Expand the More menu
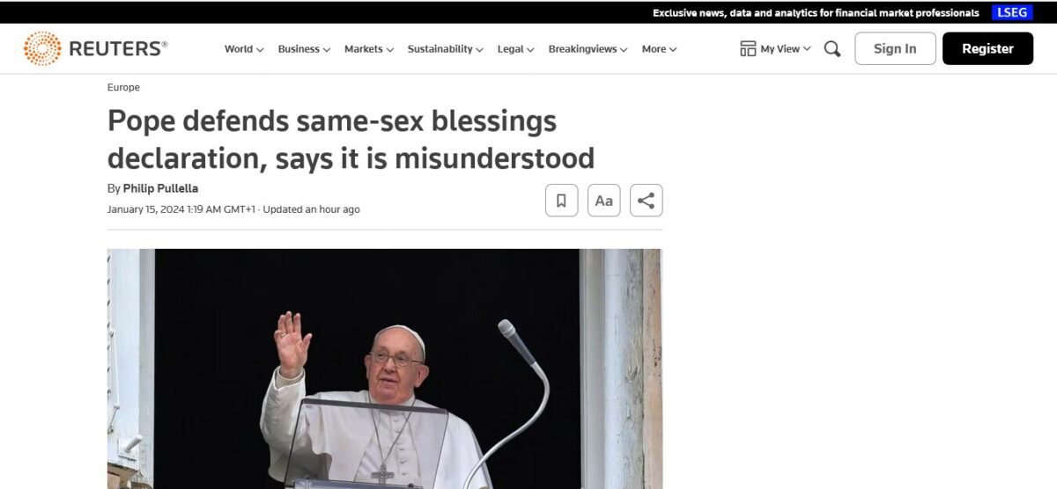This screenshot has width=1057, height=489. coord(659,49)
